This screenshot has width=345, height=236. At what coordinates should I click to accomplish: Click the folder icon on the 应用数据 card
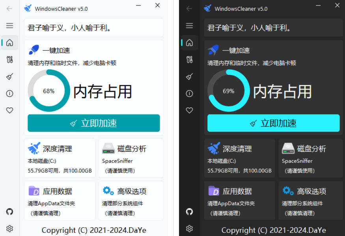(x=34, y=191)
